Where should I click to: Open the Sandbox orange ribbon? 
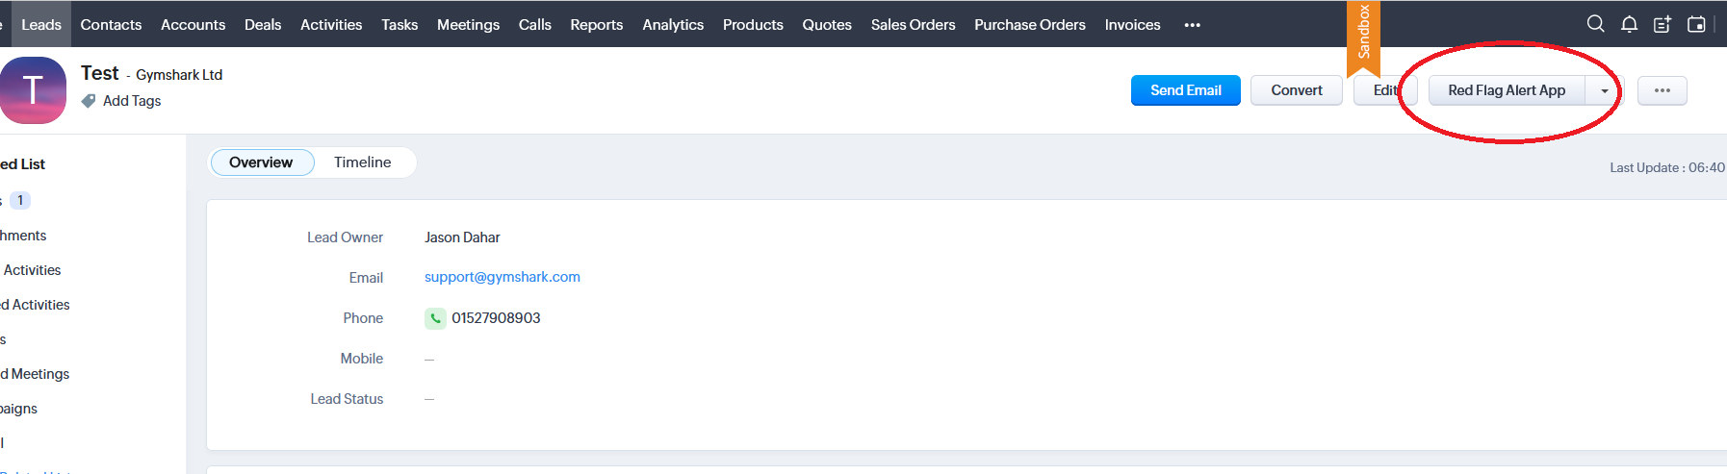pos(1363,38)
